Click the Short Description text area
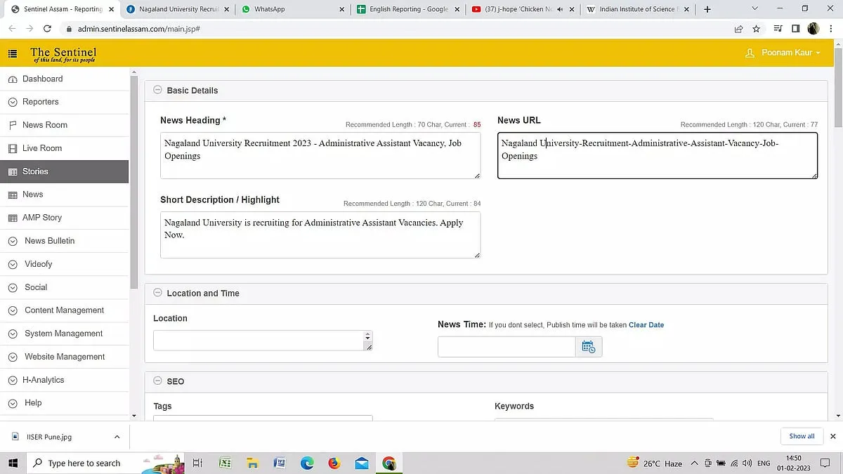The width and height of the screenshot is (843, 474). coord(320,235)
